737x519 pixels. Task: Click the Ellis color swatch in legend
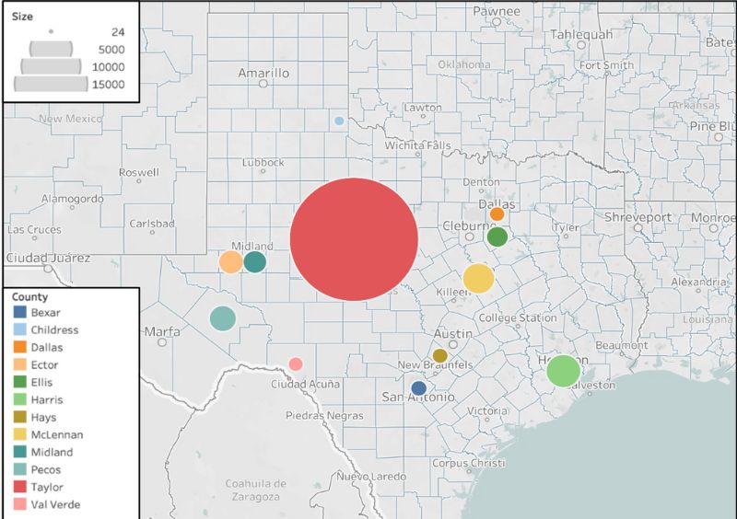[19, 382]
